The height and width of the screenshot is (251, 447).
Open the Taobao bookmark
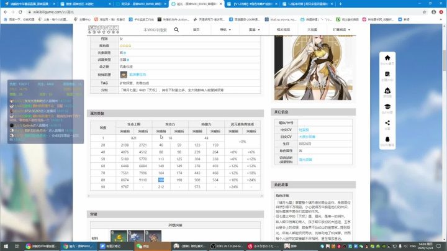point(110,19)
